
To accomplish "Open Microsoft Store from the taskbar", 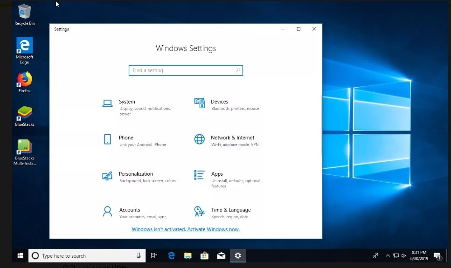I will (204, 255).
